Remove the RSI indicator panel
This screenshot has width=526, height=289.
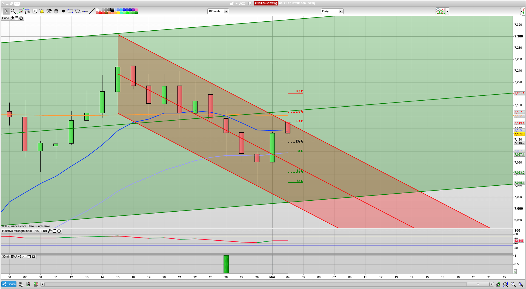point(59,231)
